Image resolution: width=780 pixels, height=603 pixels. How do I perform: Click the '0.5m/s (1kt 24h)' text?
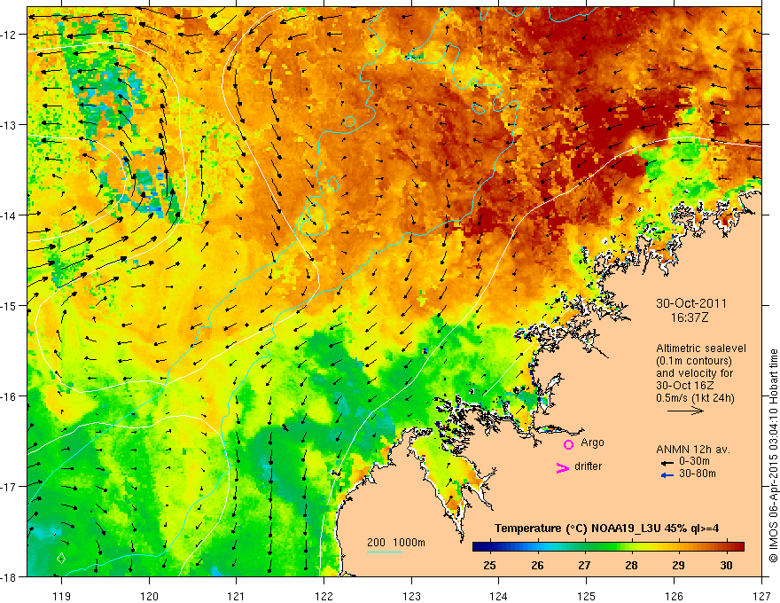click(695, 397)
